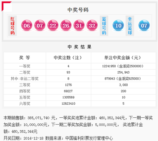Click the 单注中奖金额（元） column header
The image size is (158, 141).
click(x=123, y=58)
